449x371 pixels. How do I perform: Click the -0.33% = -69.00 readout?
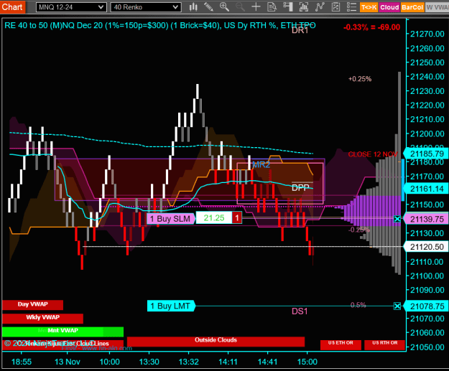click(371, 27)
